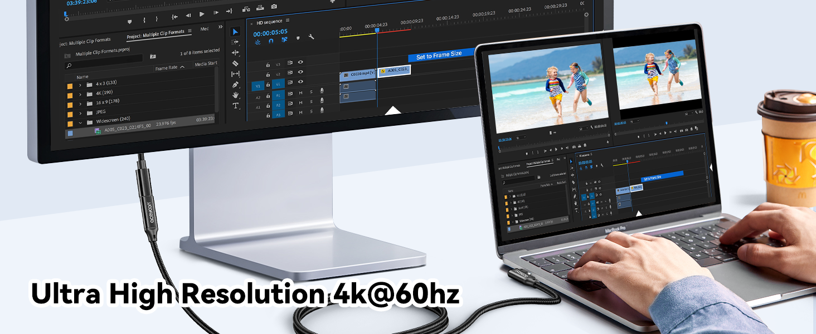This screenshot has height=334, width=816.
Task: Close the HD sequence tab with its x
Action: pos(251,24)
